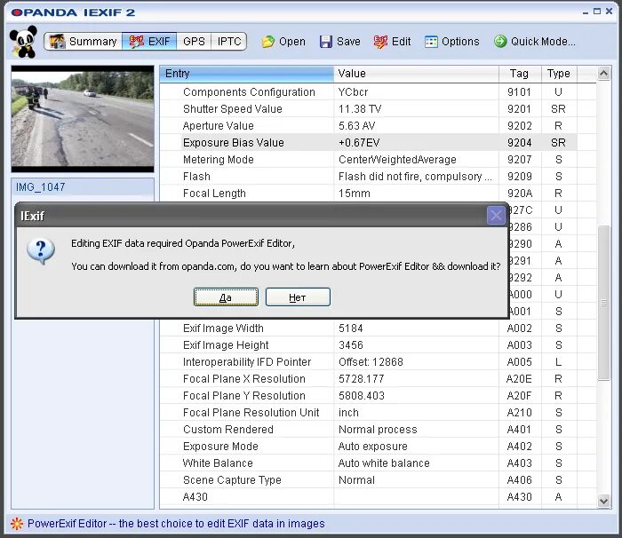This screenshot has width=622, height=538.
Task: Open the Summary tab
Action: [x=84, y=41]
